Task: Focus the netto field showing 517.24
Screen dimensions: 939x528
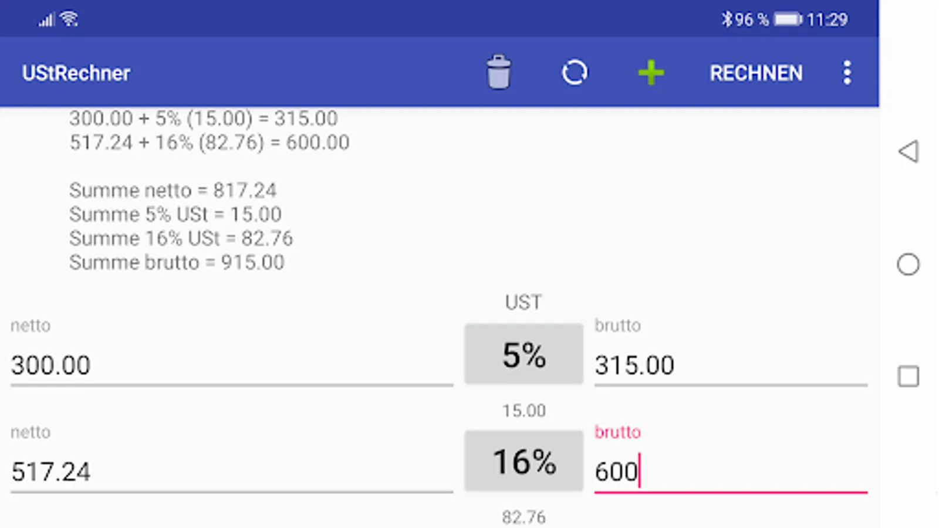Action: (x=231, y=472)
